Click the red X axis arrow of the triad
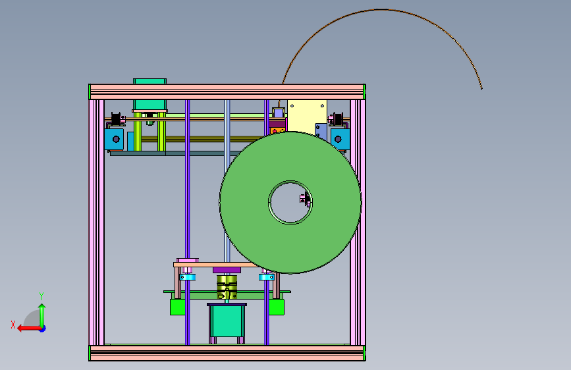The height and width of the screenshot is (370, 571). (29, 329)
